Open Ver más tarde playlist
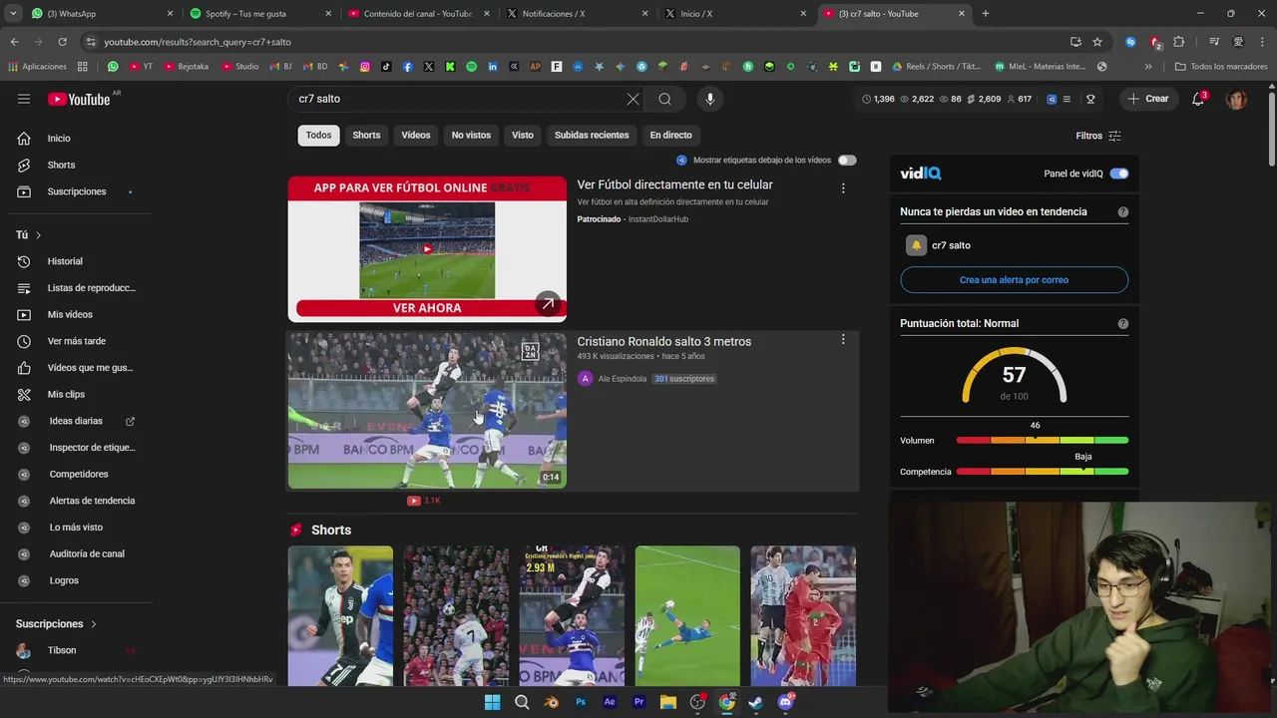 [x=76, y=341]
